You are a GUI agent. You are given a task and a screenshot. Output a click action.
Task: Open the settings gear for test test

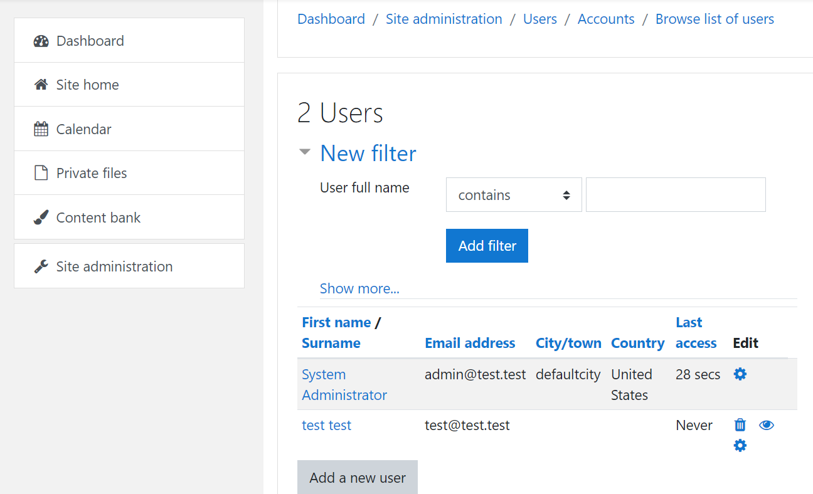point(740,445)
